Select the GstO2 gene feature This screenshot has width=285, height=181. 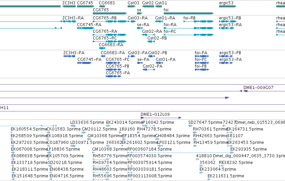148,6
